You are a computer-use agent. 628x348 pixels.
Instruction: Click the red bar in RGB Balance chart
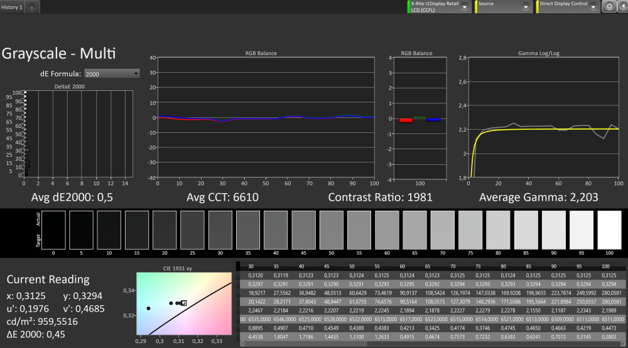click(x=406, y=120)
